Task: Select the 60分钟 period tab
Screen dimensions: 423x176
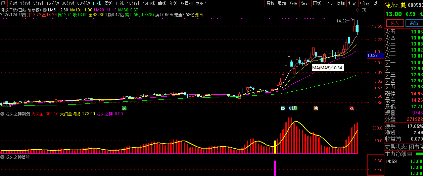Action: 83,3
